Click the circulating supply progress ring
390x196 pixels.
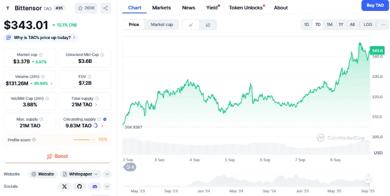tap(95, 126)
